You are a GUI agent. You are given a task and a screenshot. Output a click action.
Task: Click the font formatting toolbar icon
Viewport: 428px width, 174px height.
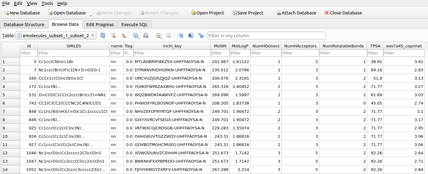click(x=181, y=36)
